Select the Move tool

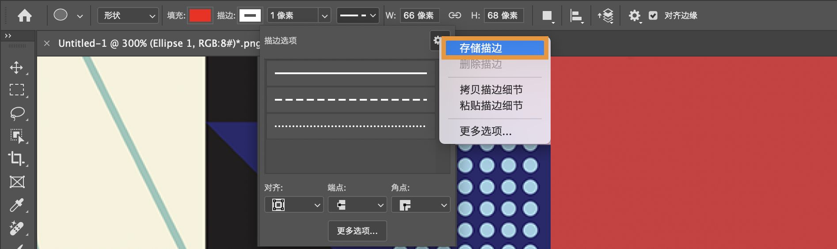[17, 68]
